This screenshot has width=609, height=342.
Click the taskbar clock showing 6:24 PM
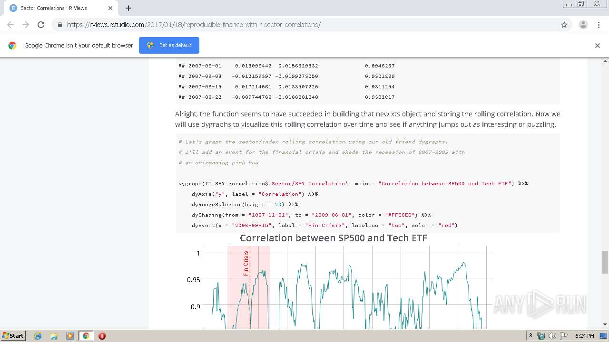[584, 336]
